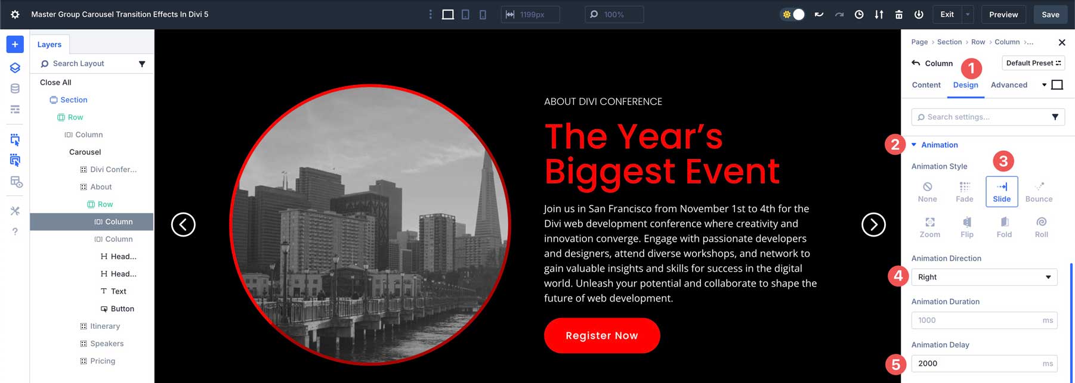1075x383 pixels.
Task: Select the Carousel layer
Action: point(85,152)
